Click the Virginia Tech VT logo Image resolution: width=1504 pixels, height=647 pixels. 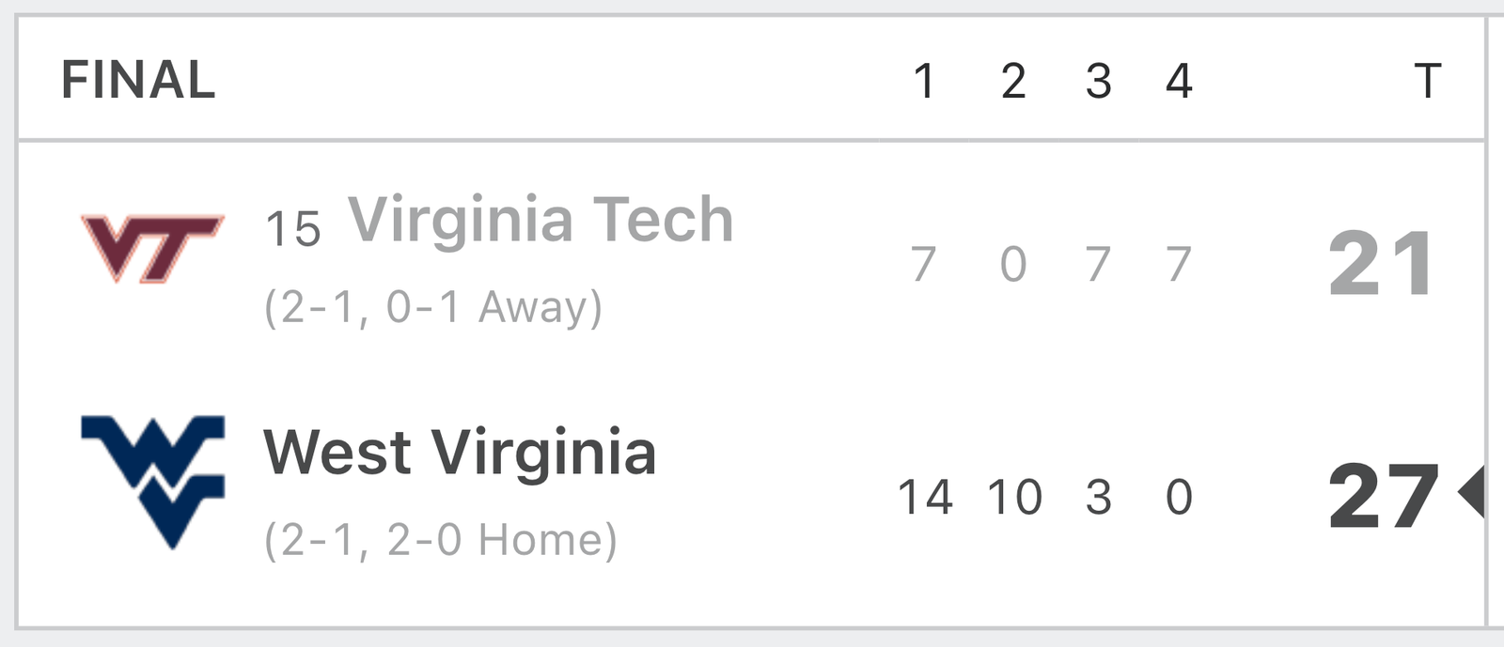click(x=152, y=249)
